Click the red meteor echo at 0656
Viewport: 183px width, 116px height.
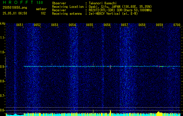(110, 67)
